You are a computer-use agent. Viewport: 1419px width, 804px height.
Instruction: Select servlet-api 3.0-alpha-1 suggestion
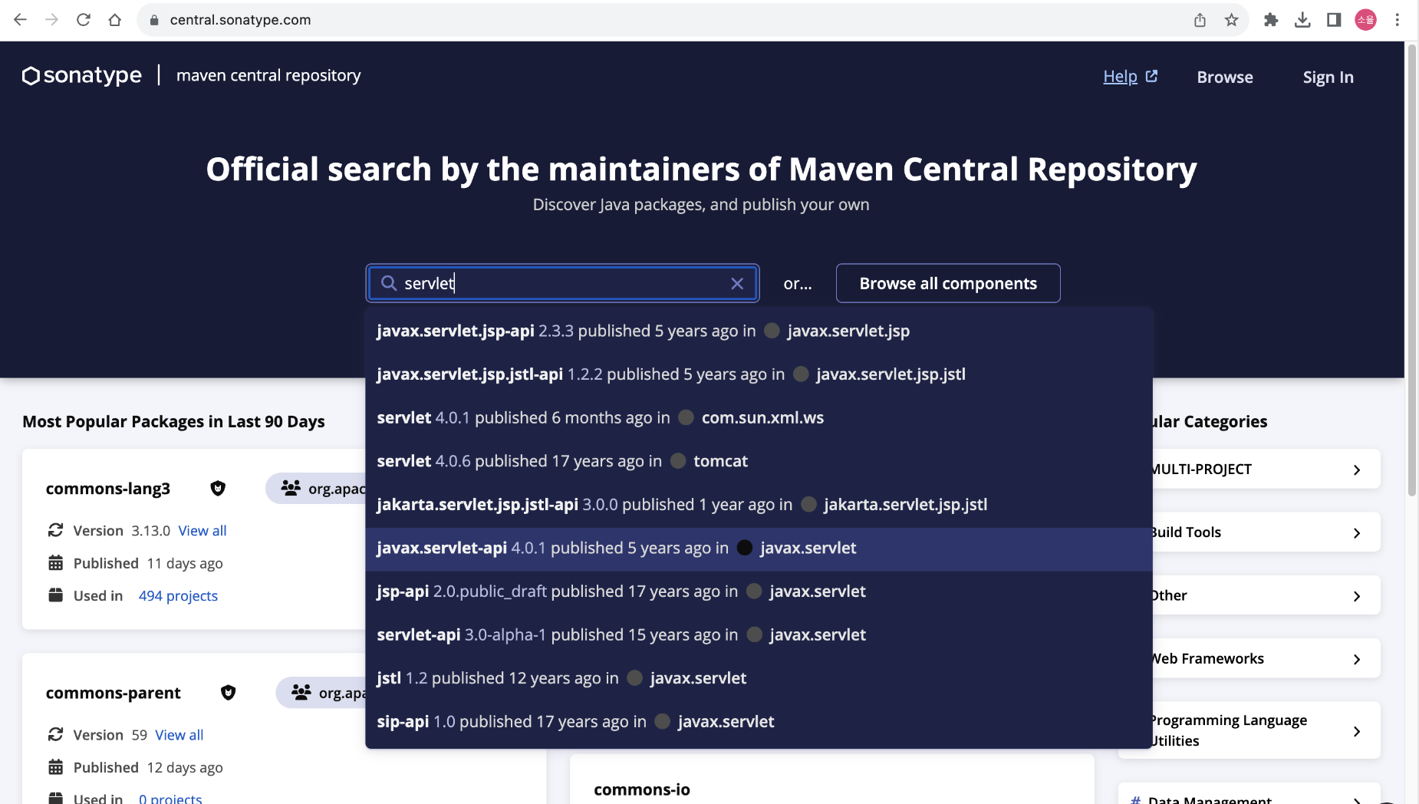pyautogui.click(x=759, y=634)
